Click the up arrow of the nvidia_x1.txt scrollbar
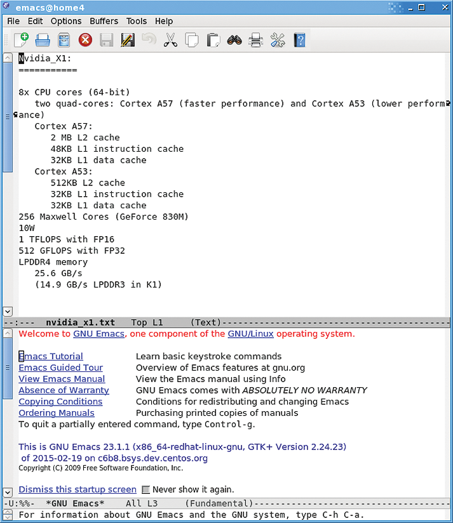This screenshot has width=453, height=523. pyautogui.click(x=8, y=58)
